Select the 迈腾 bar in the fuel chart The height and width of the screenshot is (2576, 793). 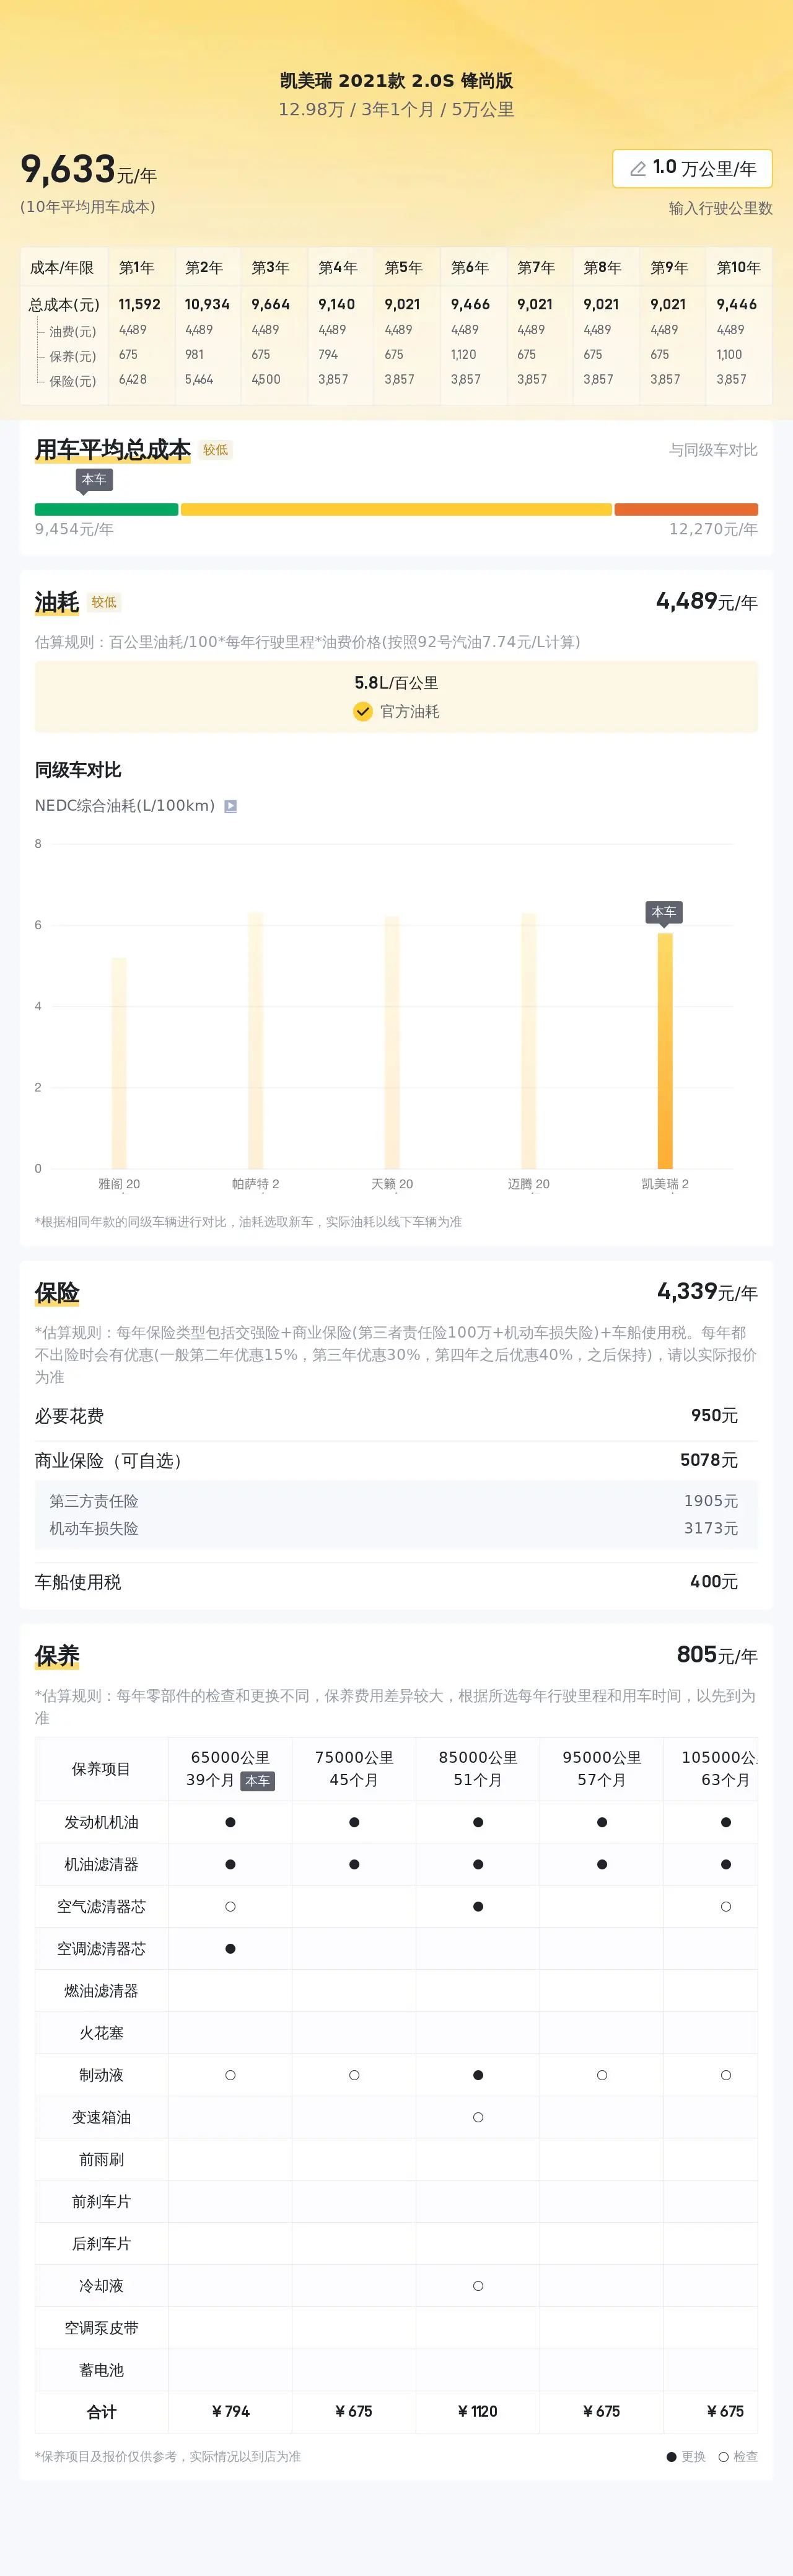pos(528,1040)
